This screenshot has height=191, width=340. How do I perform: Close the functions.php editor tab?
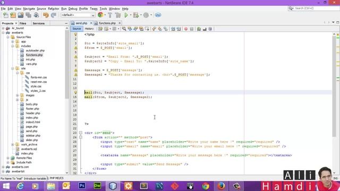(120, 23)
